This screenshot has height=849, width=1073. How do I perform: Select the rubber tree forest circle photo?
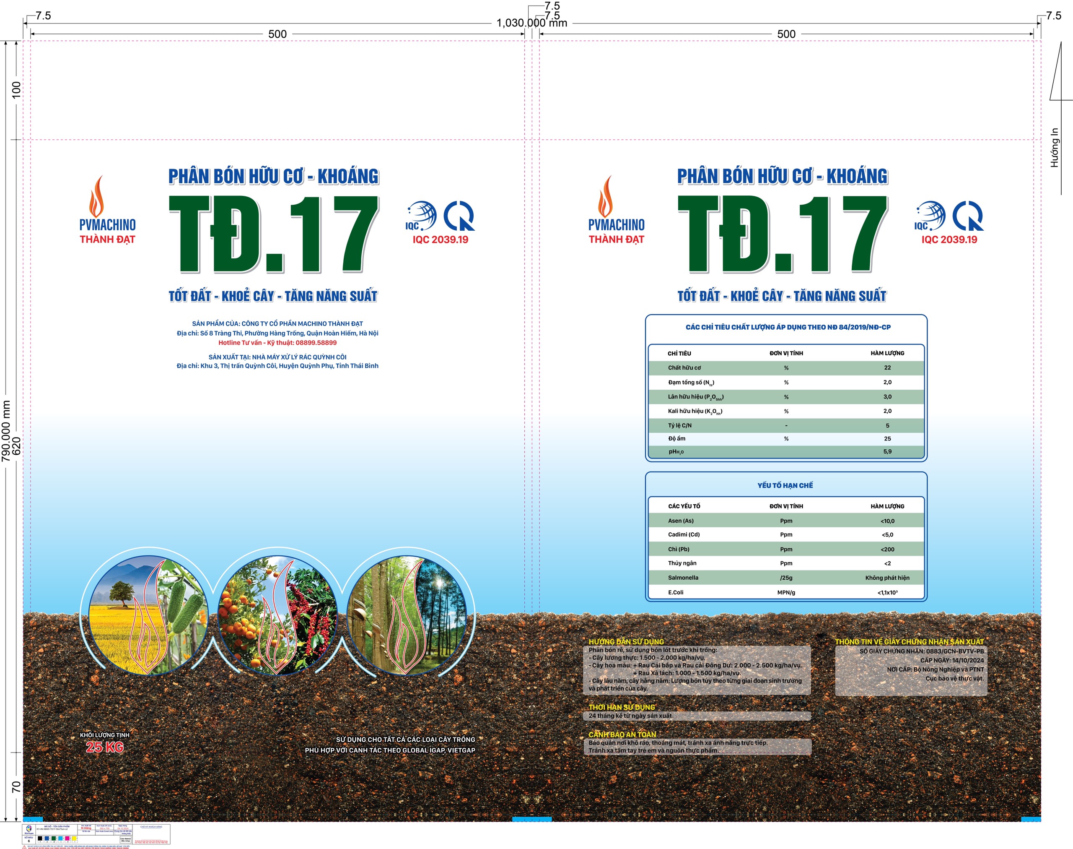pyautogui.click(x=406, y=615)
